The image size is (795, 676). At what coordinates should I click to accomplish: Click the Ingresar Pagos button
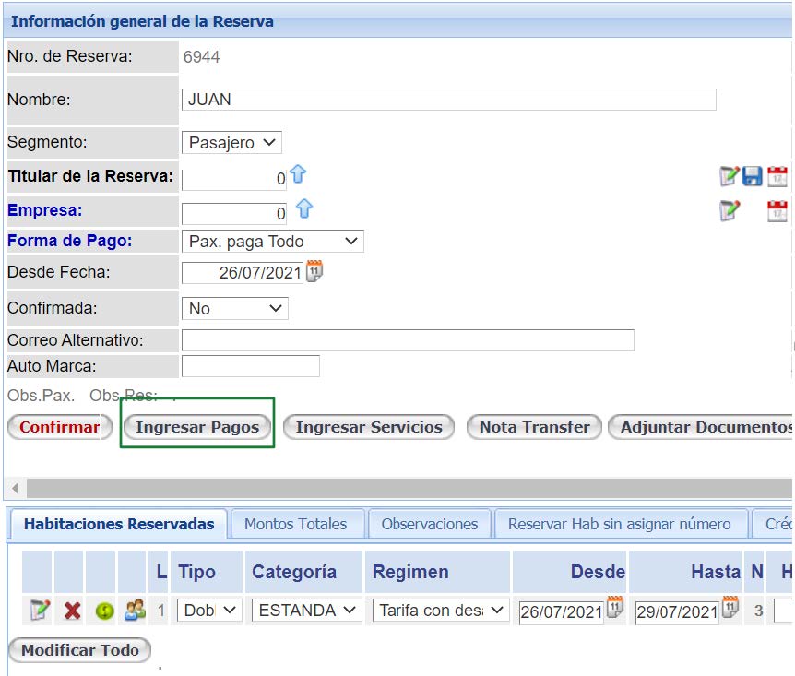[x=197, y=426]
